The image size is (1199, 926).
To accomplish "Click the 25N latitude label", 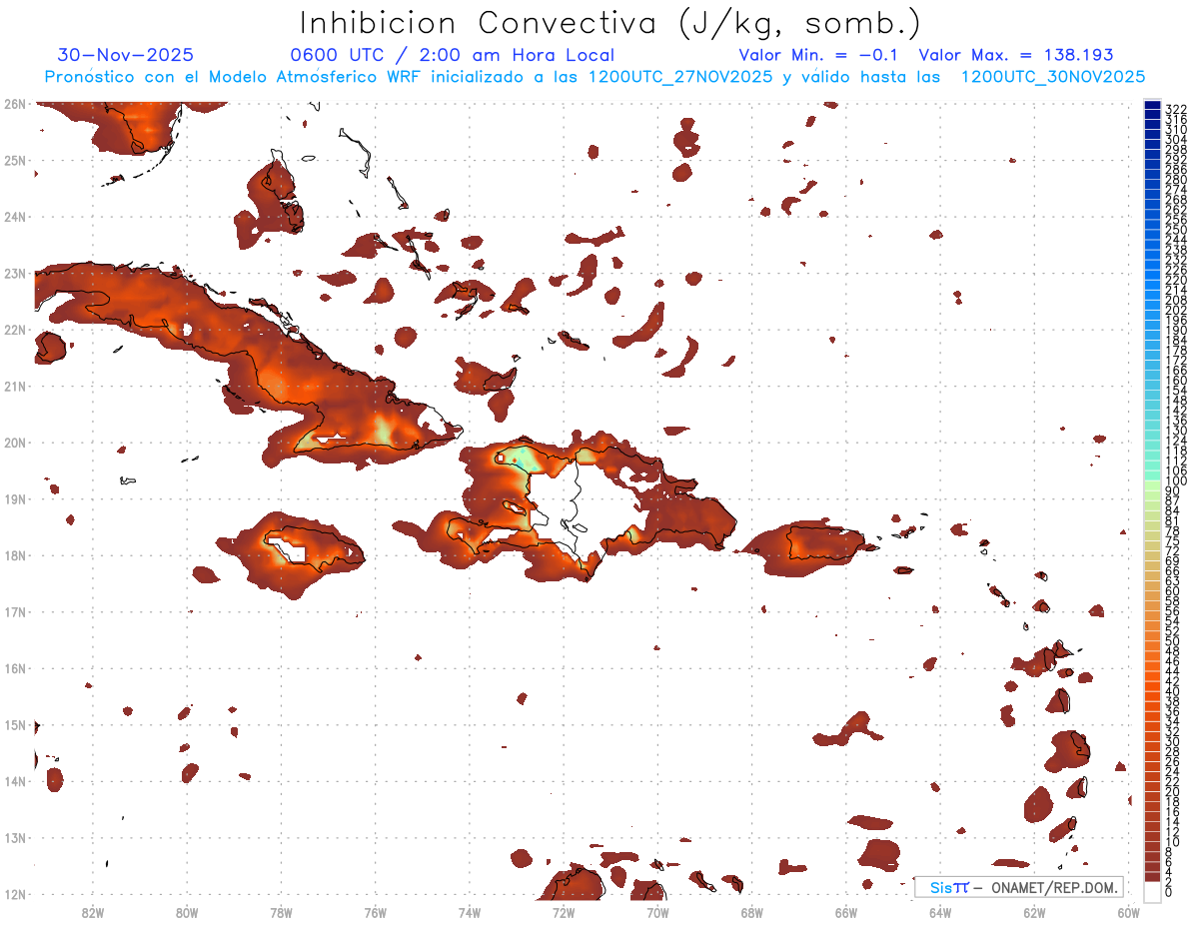I will [15, 160].
